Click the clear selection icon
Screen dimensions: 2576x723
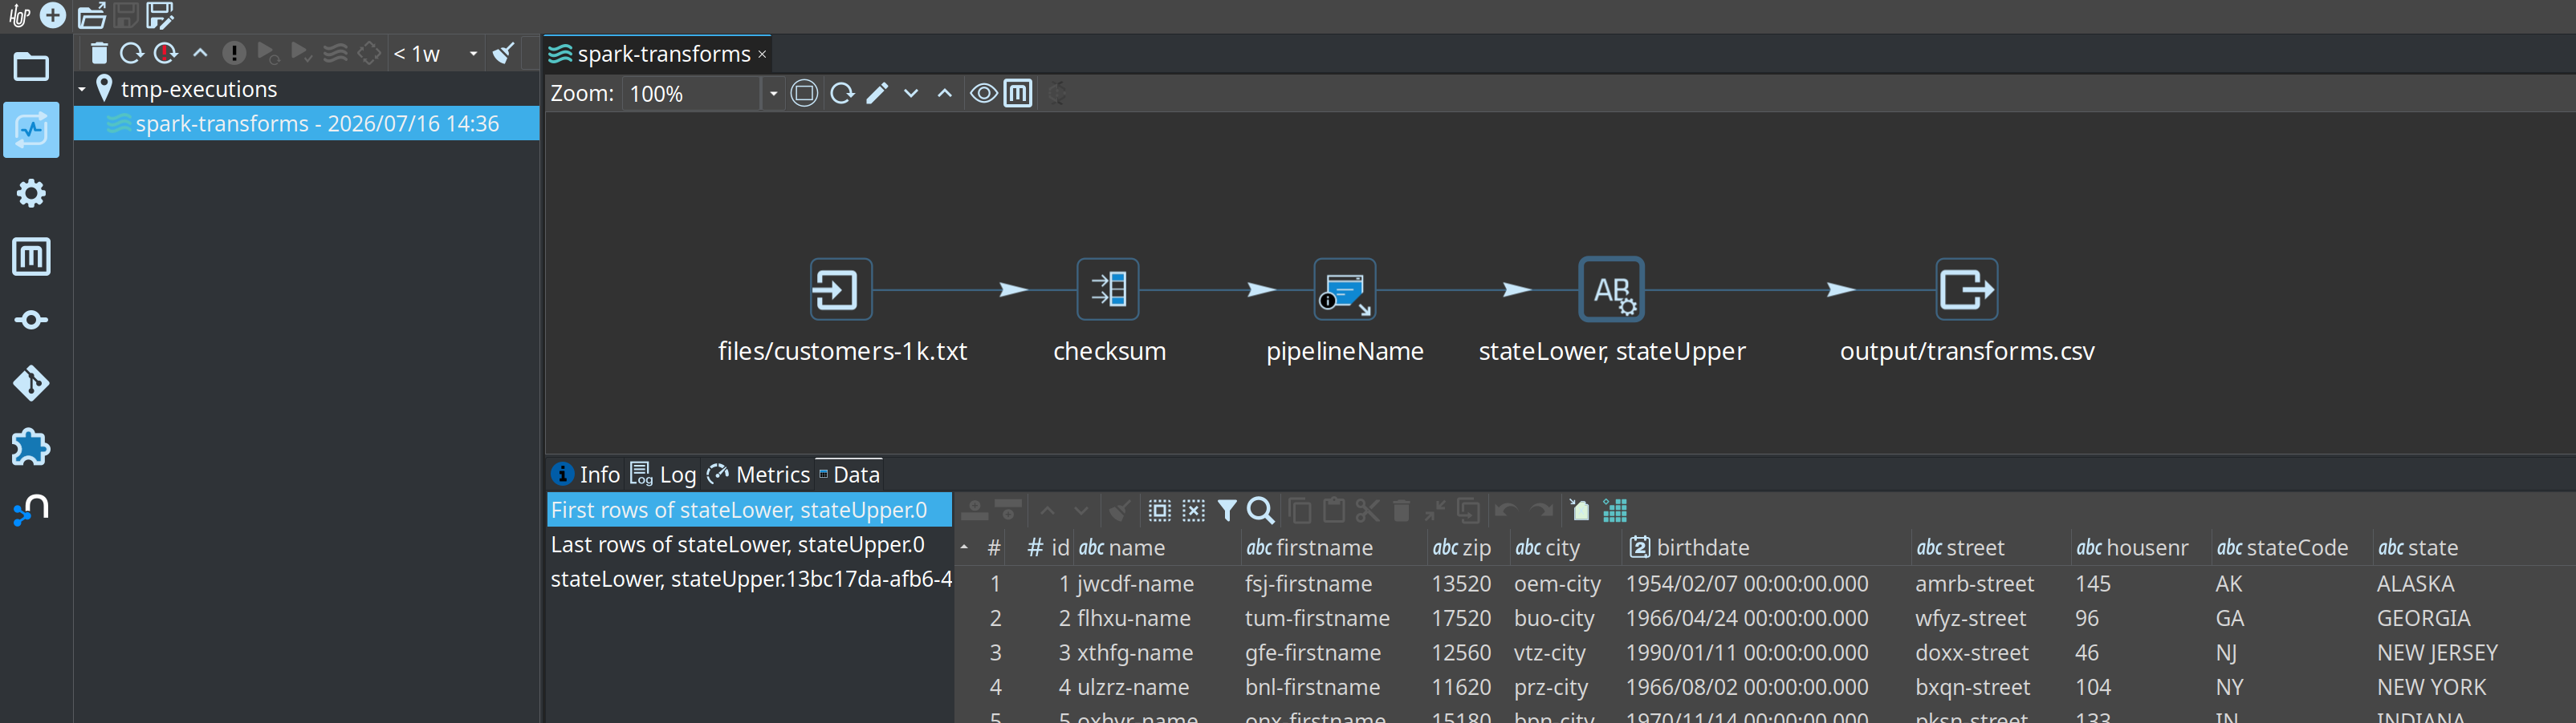pos(1194,511)
